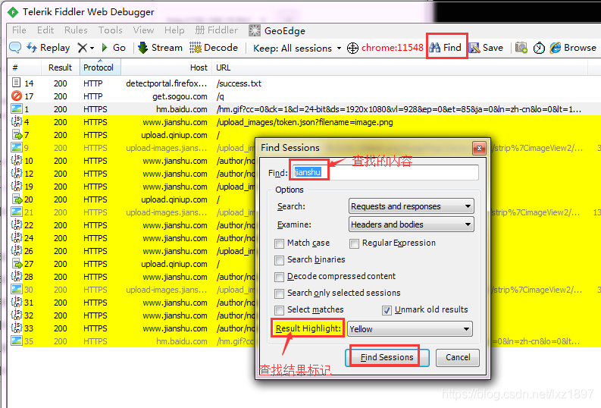Viewport: 601px width, 408px height.
Task: Click the Find binoculars button in toolbar
Action: [446, 47]
